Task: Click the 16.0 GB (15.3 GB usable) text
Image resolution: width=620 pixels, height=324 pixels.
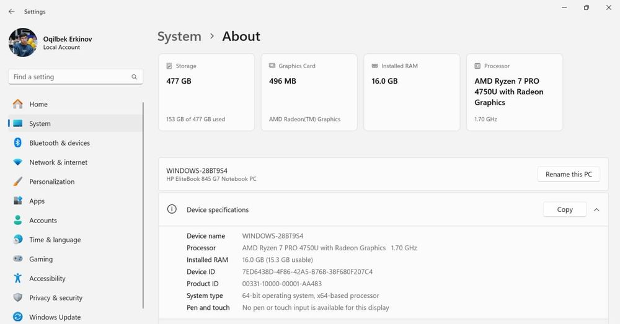Action: click(x=278, y=260)
